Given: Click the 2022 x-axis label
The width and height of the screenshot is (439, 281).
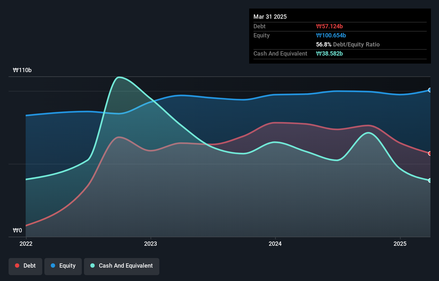Looking at the screenshot, I should tap(26, 244).
